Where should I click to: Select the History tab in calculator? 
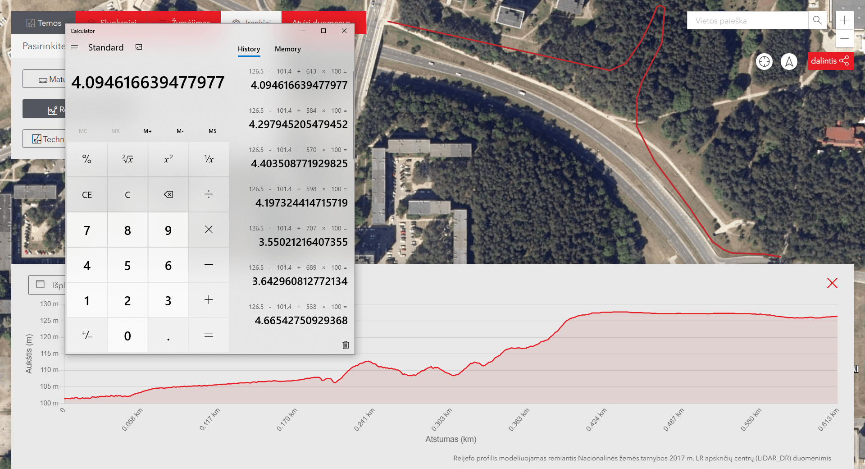click(249, 49)
